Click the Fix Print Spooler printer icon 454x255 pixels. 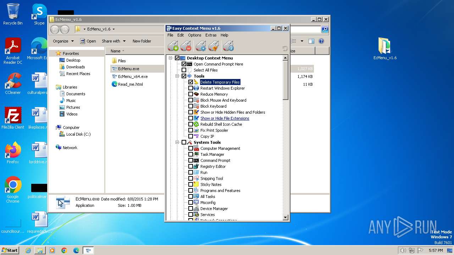tap(196, 130)
